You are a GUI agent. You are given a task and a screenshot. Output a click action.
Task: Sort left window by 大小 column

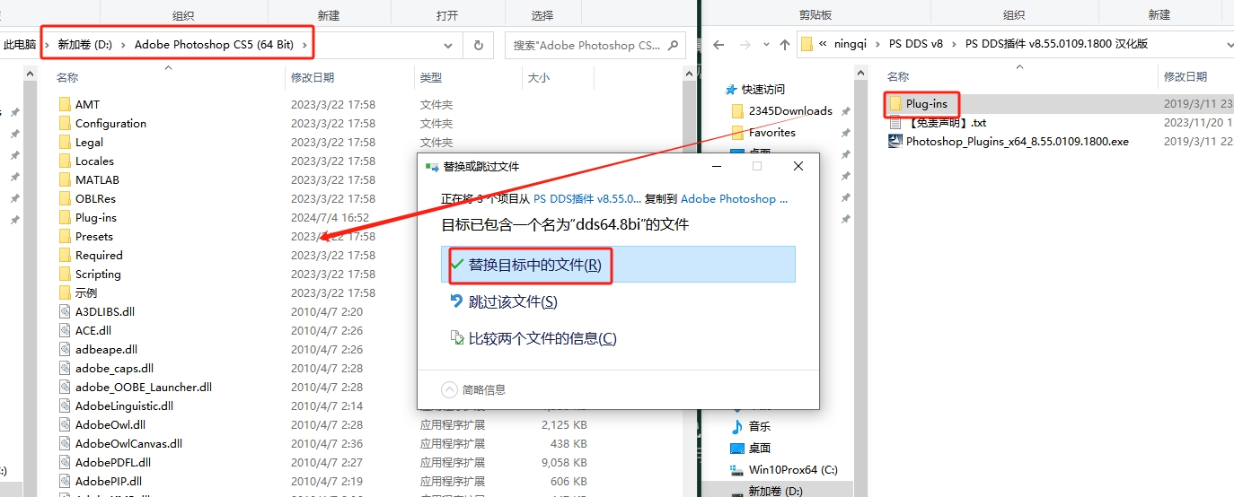pyautogui.click(x=539, y=78)
